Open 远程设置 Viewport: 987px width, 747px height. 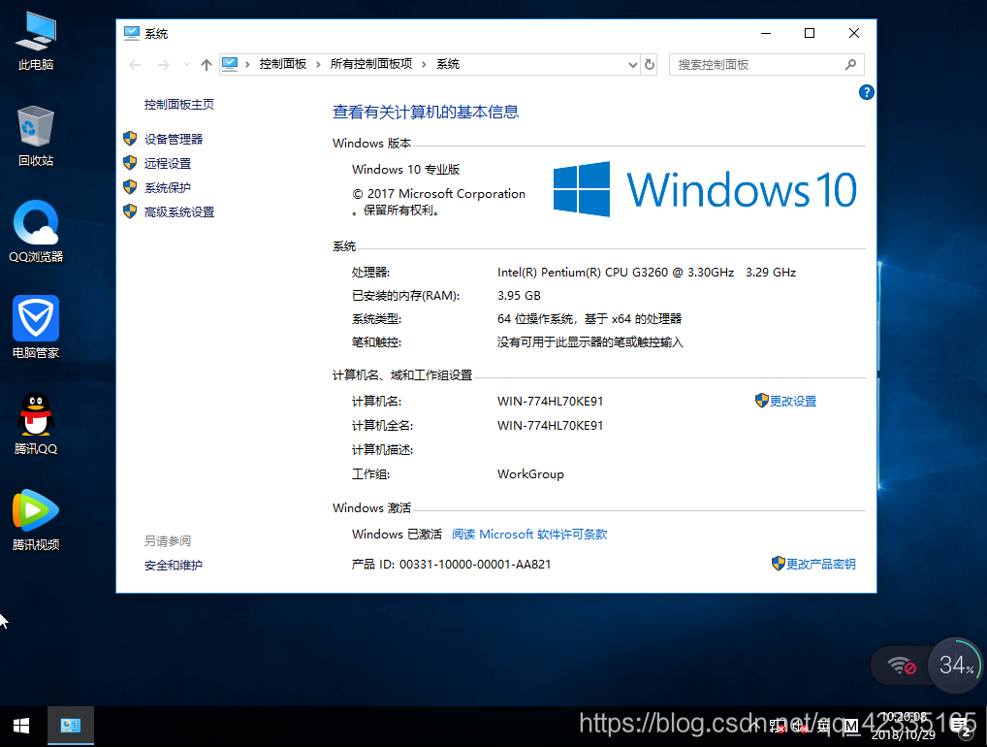[x=168, y=164]
